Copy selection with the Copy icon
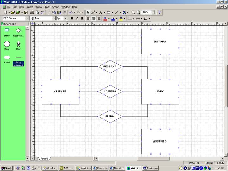This screenshot has height=171, width=228. pyautogui.click(x=54, y=12)
